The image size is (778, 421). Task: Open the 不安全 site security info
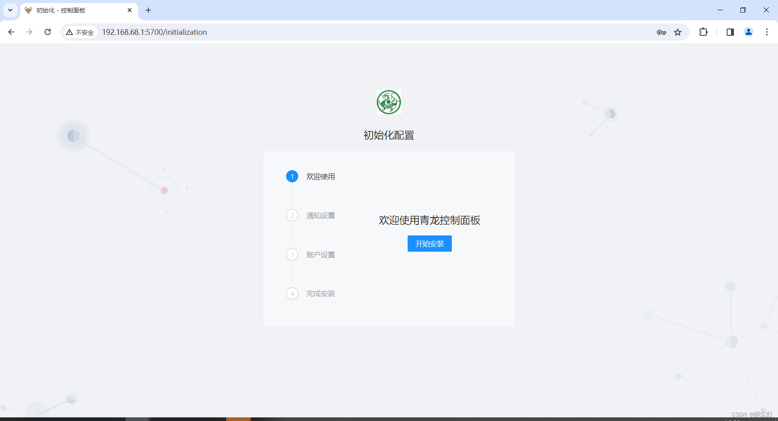click(x=80, y=32)
